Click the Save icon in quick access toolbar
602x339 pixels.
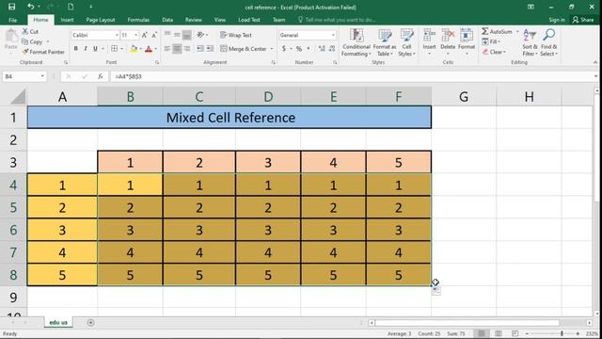pyautogui.click(x=11, y=7)
